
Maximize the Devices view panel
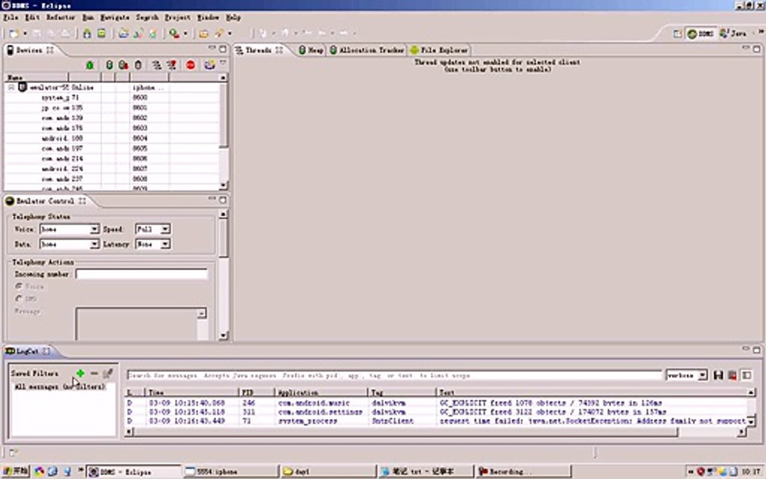tap(223, 49)
